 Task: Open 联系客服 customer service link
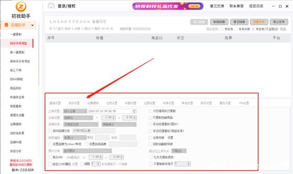(237, 6)
